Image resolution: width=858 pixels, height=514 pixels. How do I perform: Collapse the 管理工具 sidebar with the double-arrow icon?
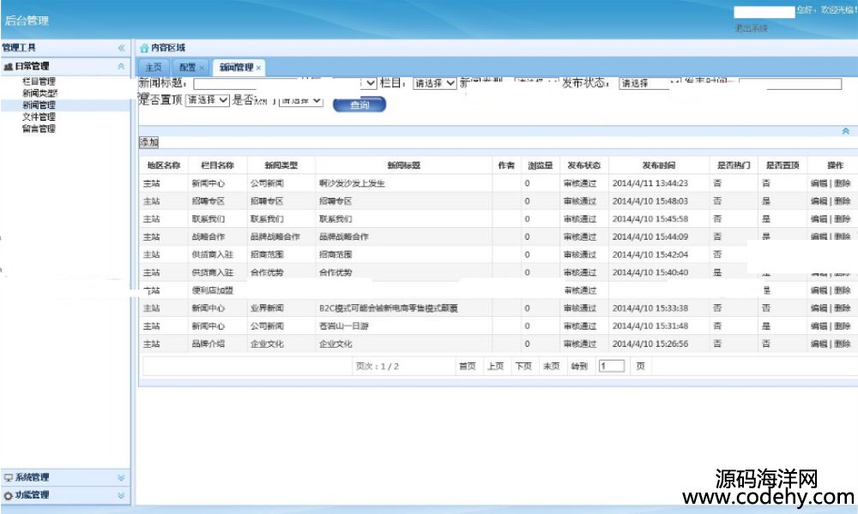(121, 48)
